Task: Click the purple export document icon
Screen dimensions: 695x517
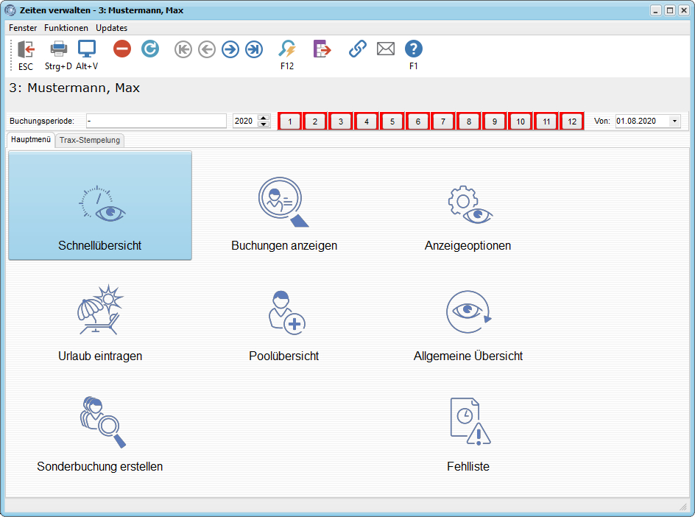Action: pos(322,49)
